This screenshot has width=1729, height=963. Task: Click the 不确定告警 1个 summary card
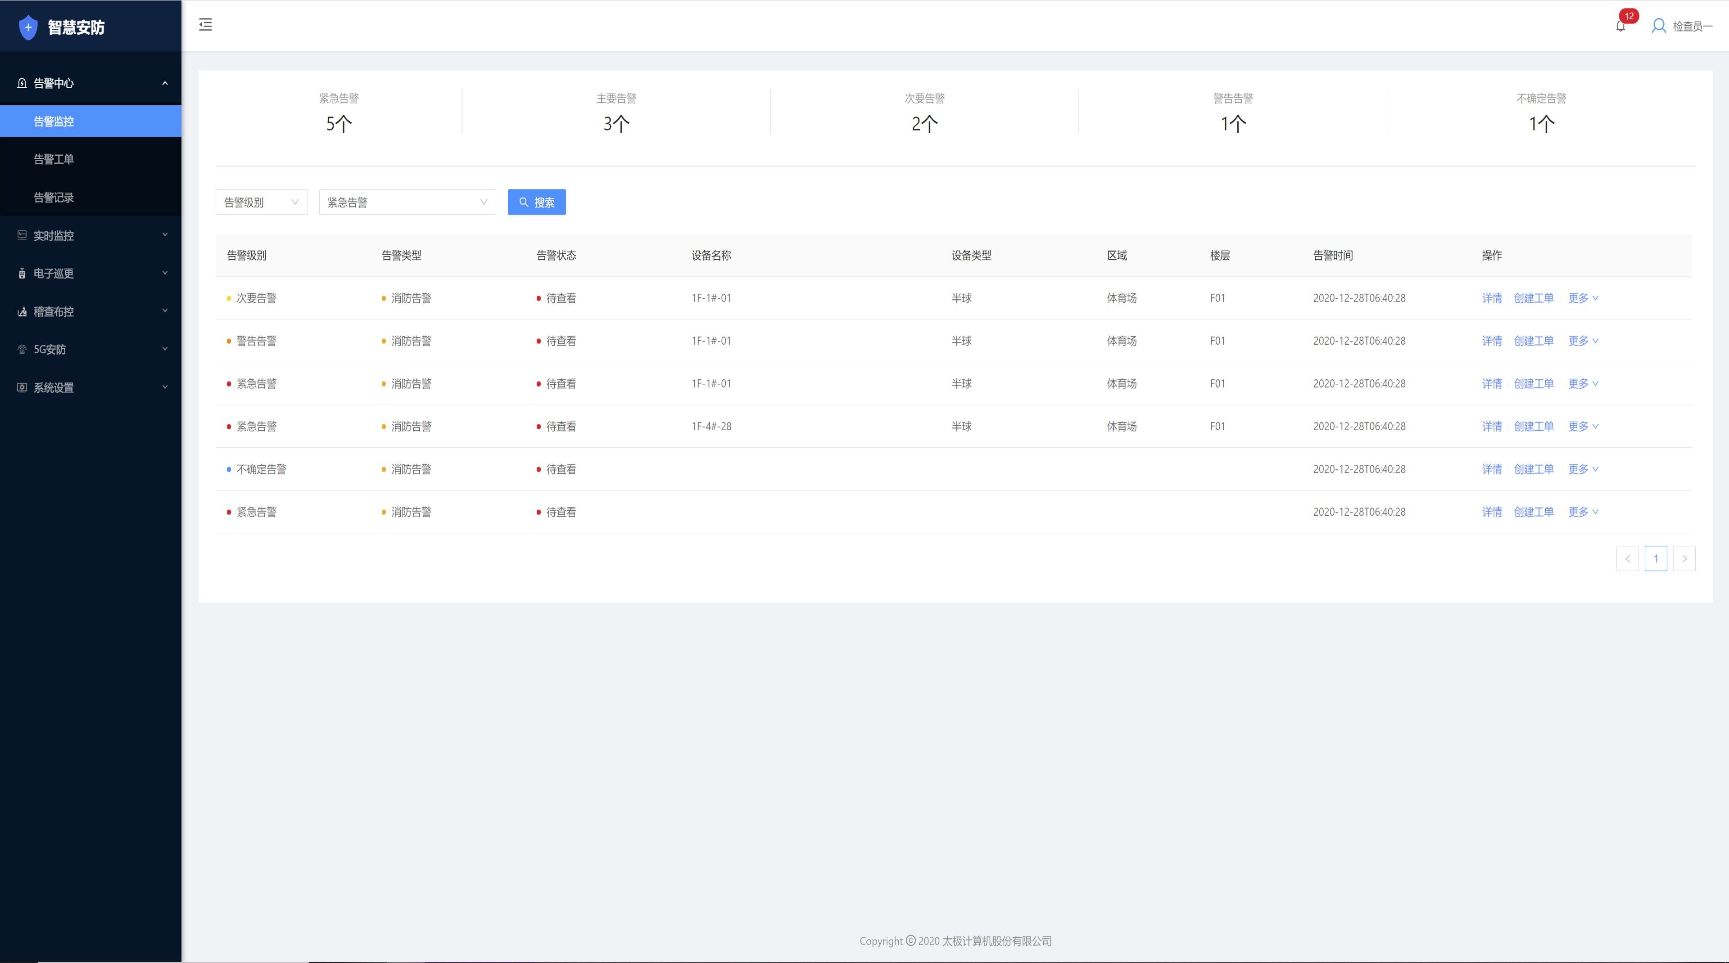[1541, 112]
